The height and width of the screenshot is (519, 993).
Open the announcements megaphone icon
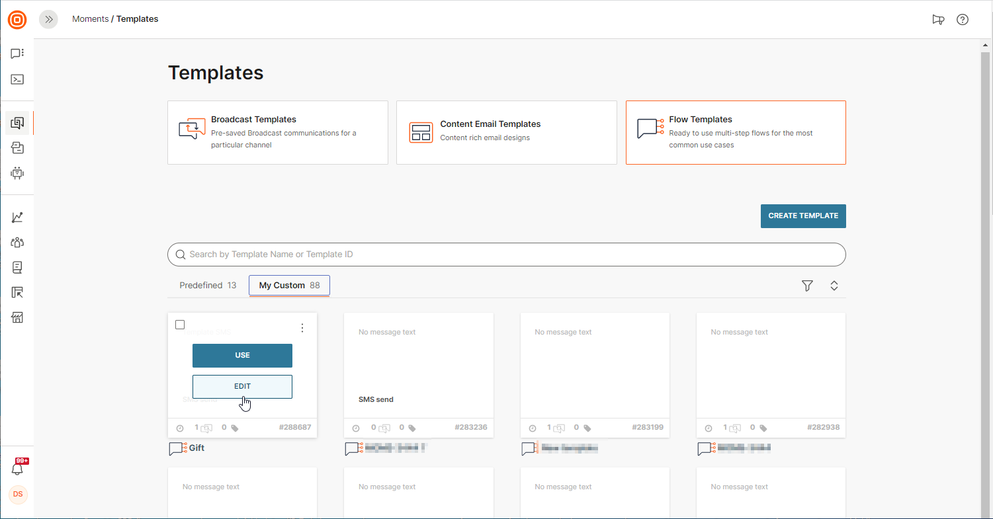click(x=937, y=20)
